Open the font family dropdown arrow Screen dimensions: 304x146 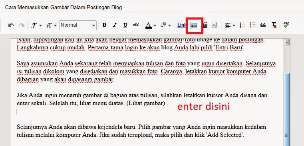40,25
